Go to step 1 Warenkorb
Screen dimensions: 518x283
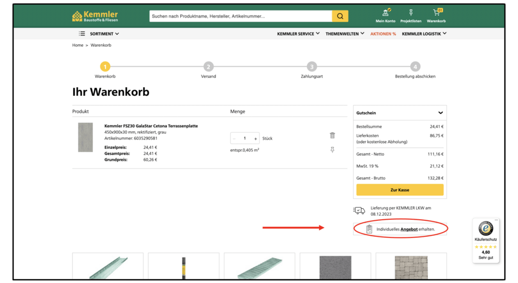click(105, 67)
